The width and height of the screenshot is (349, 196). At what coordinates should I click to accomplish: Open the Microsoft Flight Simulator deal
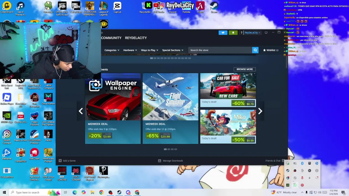(170, 108)
